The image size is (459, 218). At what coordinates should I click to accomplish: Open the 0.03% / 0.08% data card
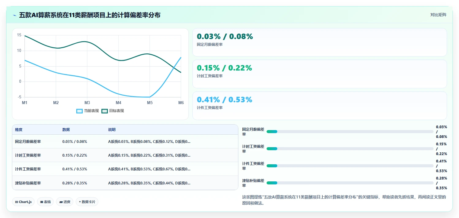(x=320, y=42)
